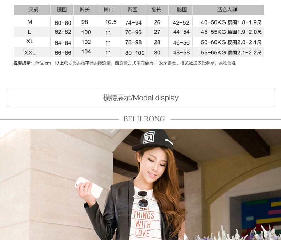
Task: Click the 尺码 column header
Action: click(x=33, y=10)
